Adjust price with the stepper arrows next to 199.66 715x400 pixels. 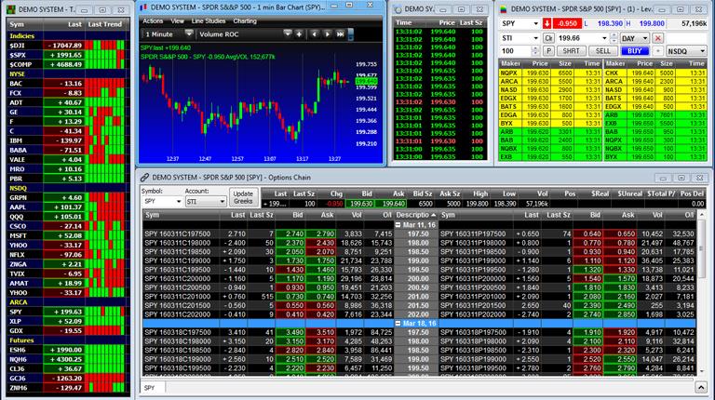pos(614,38)
